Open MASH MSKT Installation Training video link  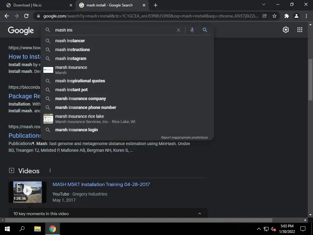tap(101, 185)
